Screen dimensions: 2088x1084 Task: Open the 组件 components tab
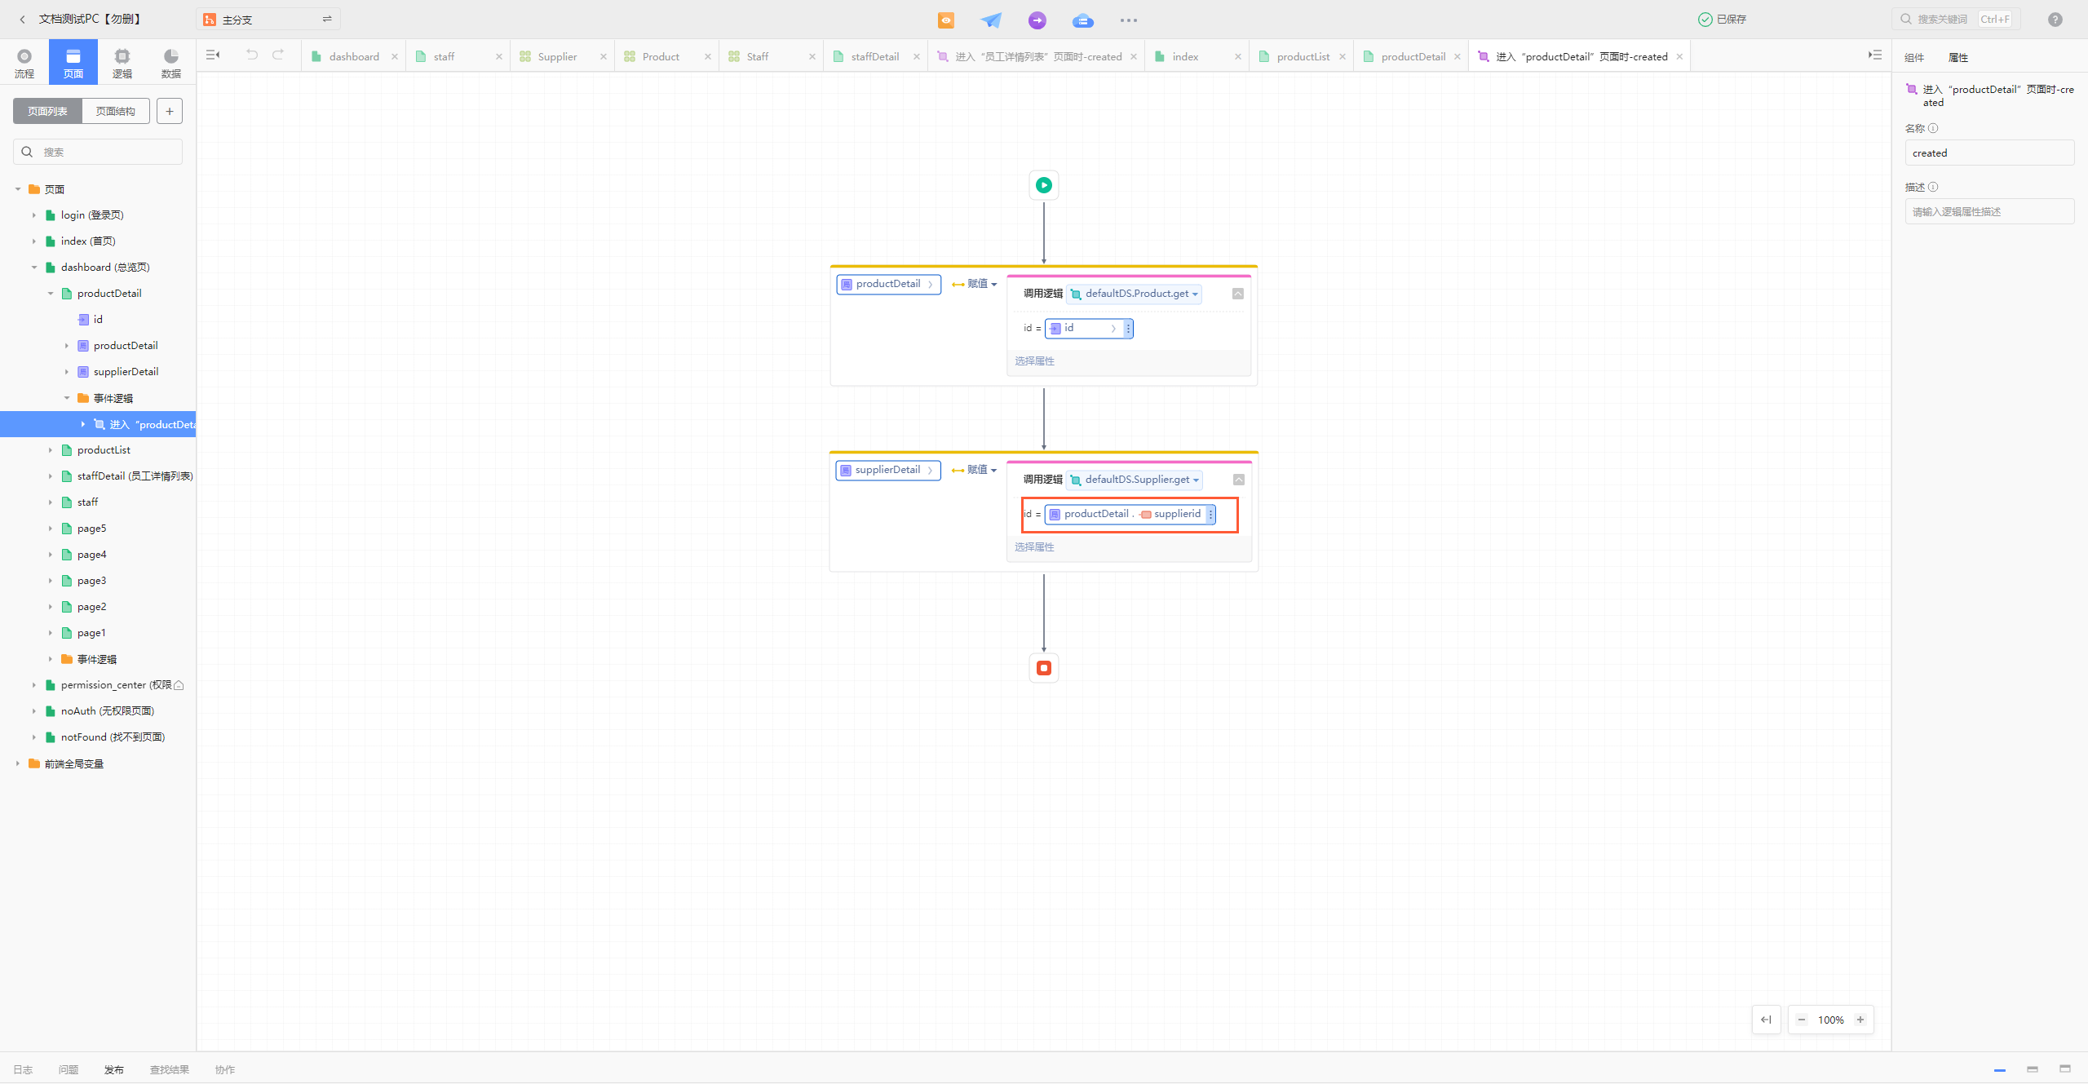coord(1914,57)
